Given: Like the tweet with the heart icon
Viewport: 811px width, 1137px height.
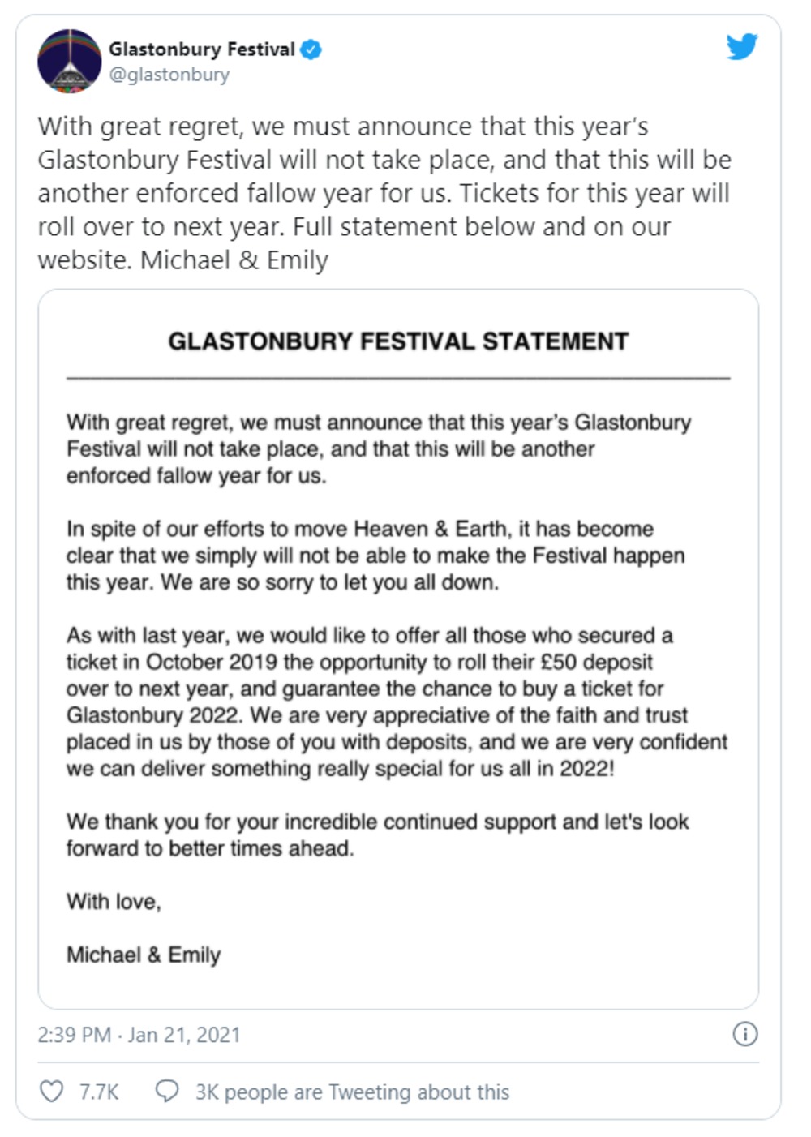Looking at the screenshot, I should tap(52, 1092).
